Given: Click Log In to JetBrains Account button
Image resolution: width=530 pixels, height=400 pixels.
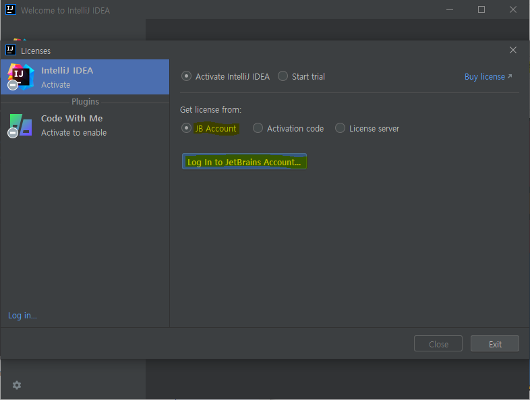Looking at the screenshot, I should click(x=244, y=162).
